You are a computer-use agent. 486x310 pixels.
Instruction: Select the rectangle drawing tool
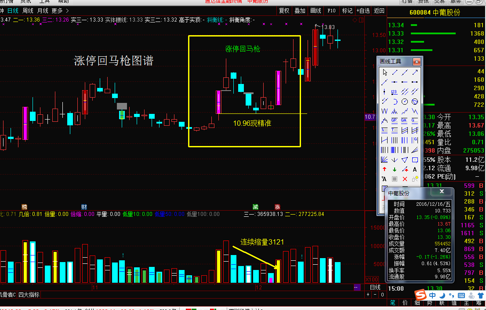(414, 160)
